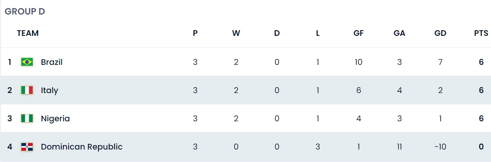
Task: Select the Nigeria team name
Action: pos(55,118)
